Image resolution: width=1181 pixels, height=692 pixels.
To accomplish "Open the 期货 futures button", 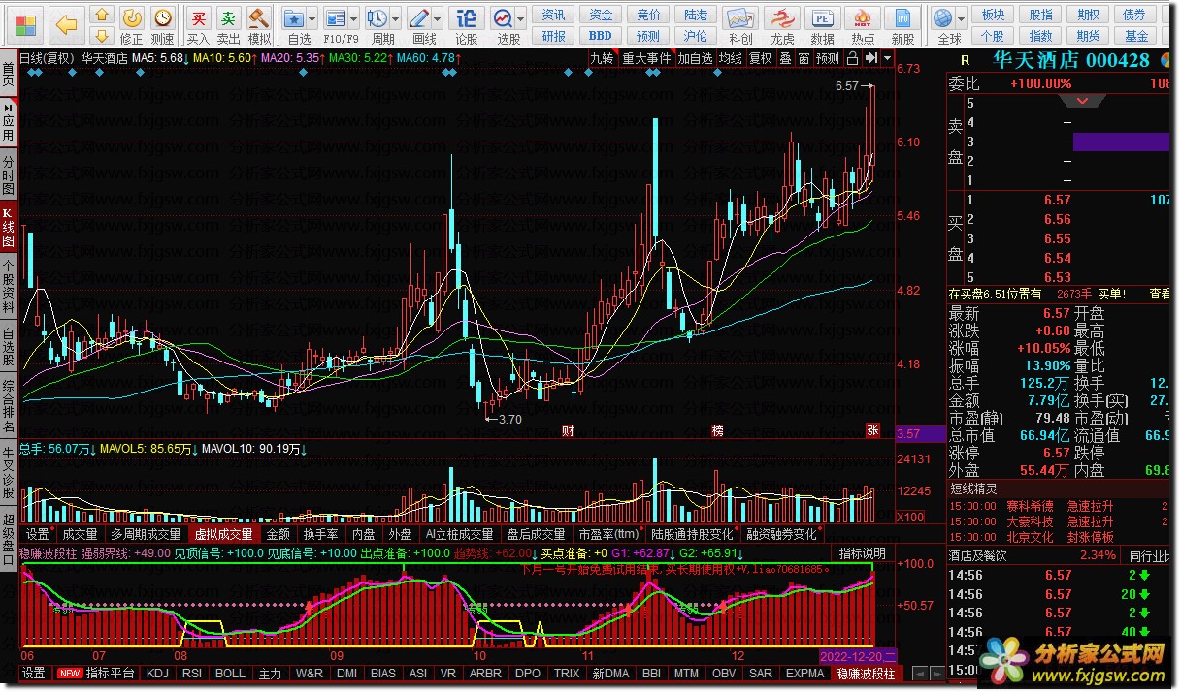I will click(1089, 36).
